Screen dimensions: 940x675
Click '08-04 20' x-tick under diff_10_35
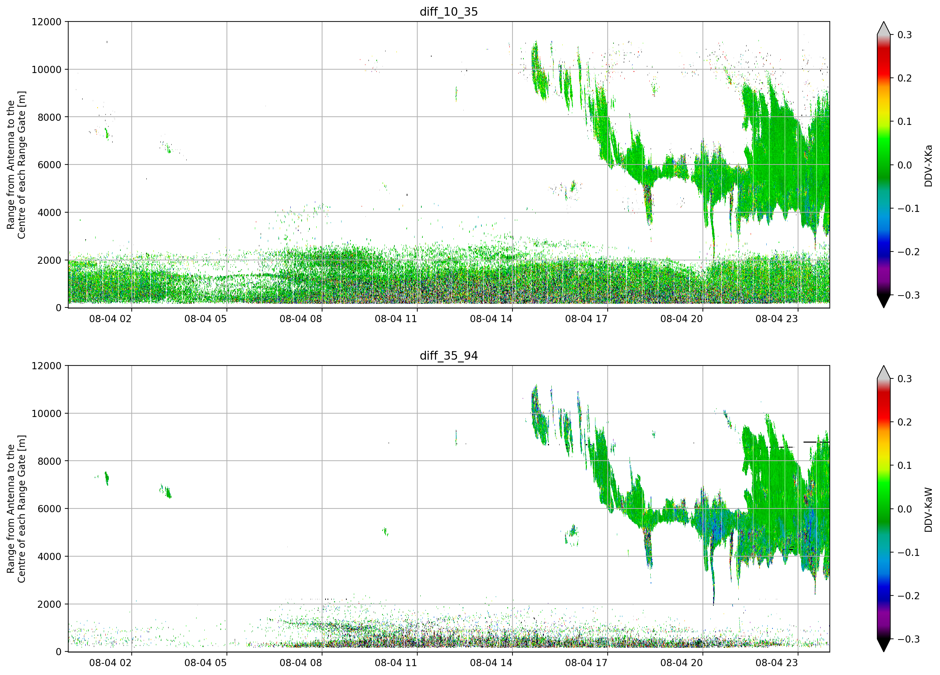coord(682,319)
